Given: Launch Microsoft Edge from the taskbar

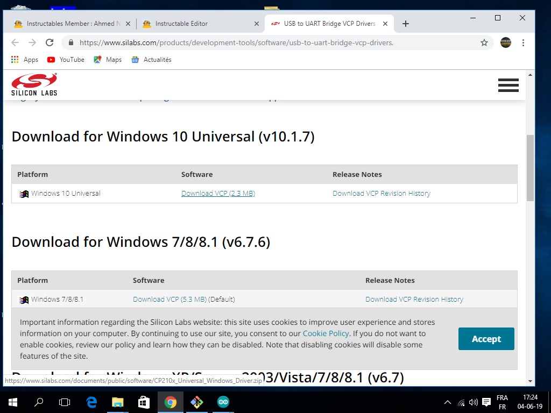Looking at the screenshot, I should point(91,402).
